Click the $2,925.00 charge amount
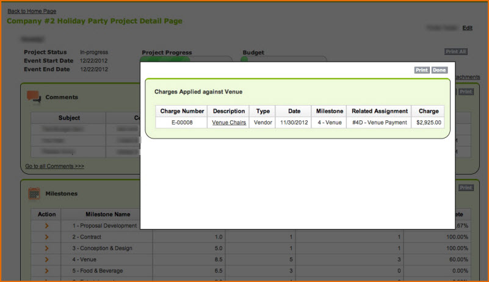This screenshot has width=489, height=282. pos(429,123)
